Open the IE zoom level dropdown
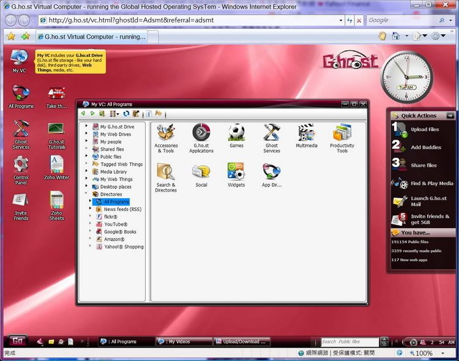This screenshot has width=459, height=361. pos(443,353)
